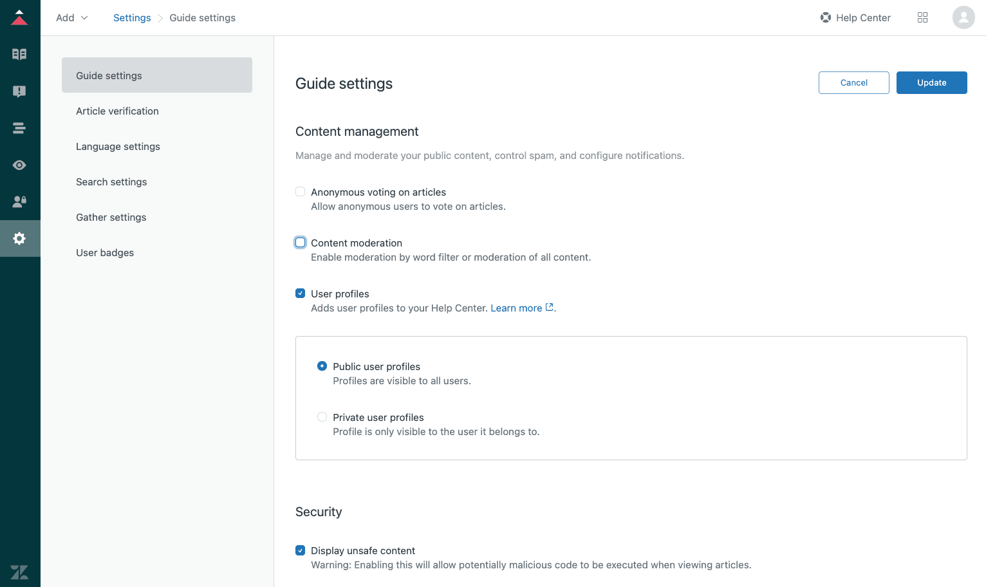
Task: Open the Add dropdown menu
Action: click(x=71, y=17)
